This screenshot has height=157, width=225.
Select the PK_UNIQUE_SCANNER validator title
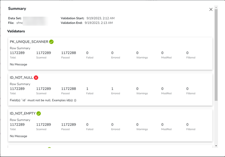point(29,42)
